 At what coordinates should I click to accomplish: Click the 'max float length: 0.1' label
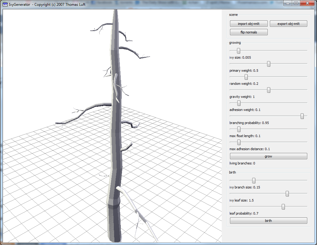(245, 136)
